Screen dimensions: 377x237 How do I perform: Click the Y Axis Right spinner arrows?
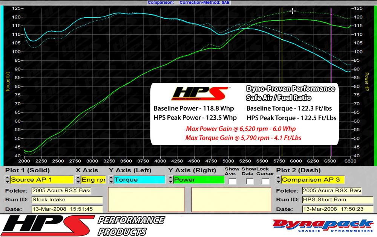click(170, 180)
